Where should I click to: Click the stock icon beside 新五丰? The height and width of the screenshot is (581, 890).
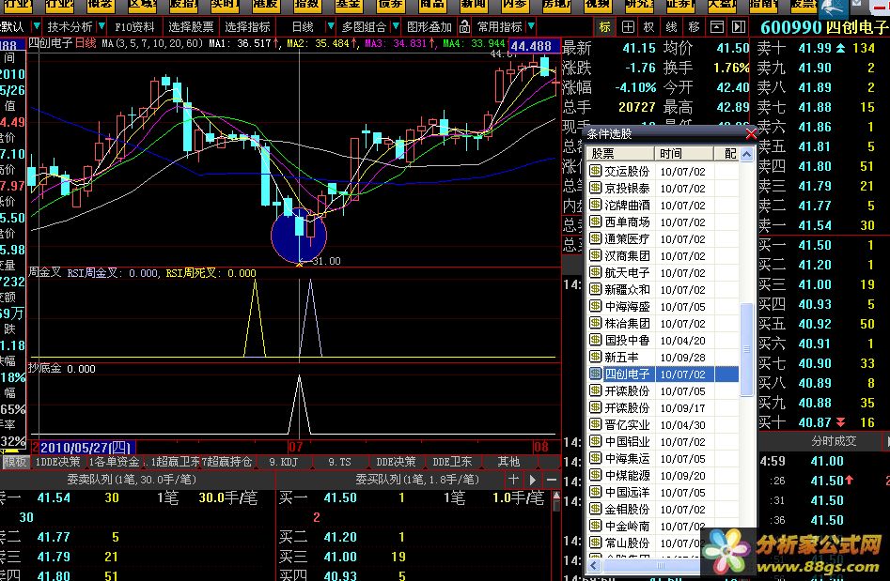pyautogui.click(x=595, y=357)
